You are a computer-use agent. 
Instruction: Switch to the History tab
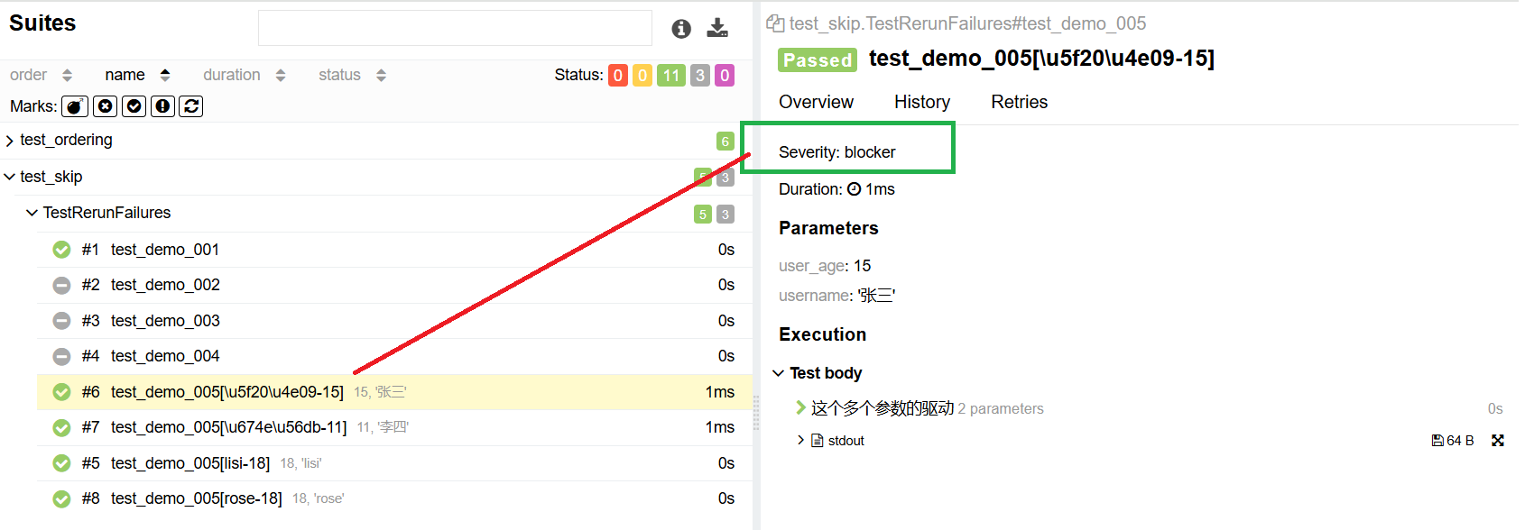tap(922, 102)
